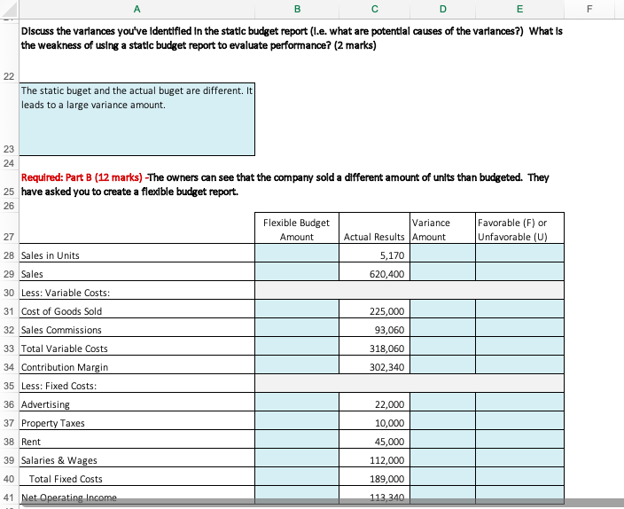Select column D header
Image resolution: width=624 pixels, height=509 pixels.
coord(443,9)
